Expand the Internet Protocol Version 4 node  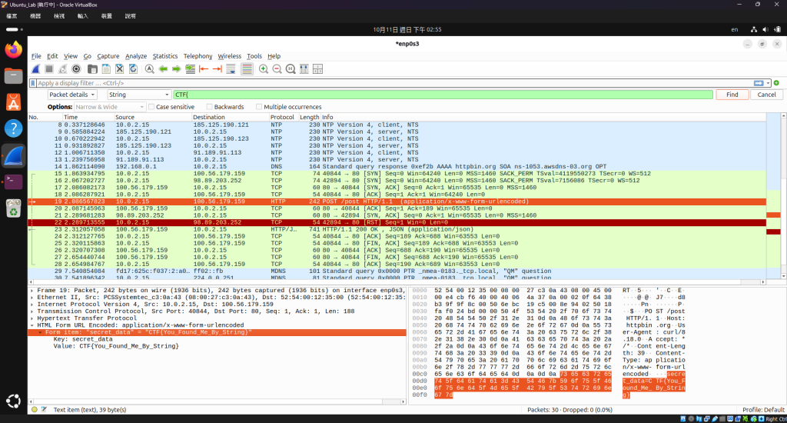[x=32, y=305]
